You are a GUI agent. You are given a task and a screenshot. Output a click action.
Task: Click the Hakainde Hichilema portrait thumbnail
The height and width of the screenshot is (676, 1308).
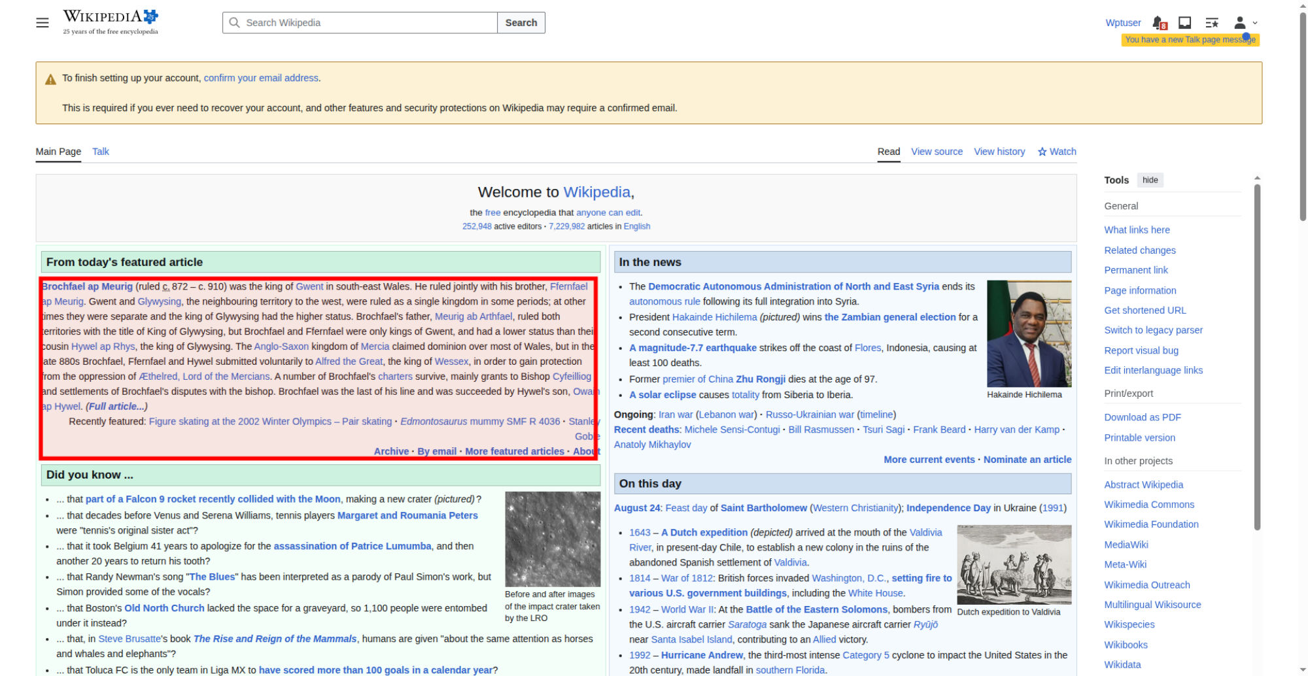(1029, 333)
